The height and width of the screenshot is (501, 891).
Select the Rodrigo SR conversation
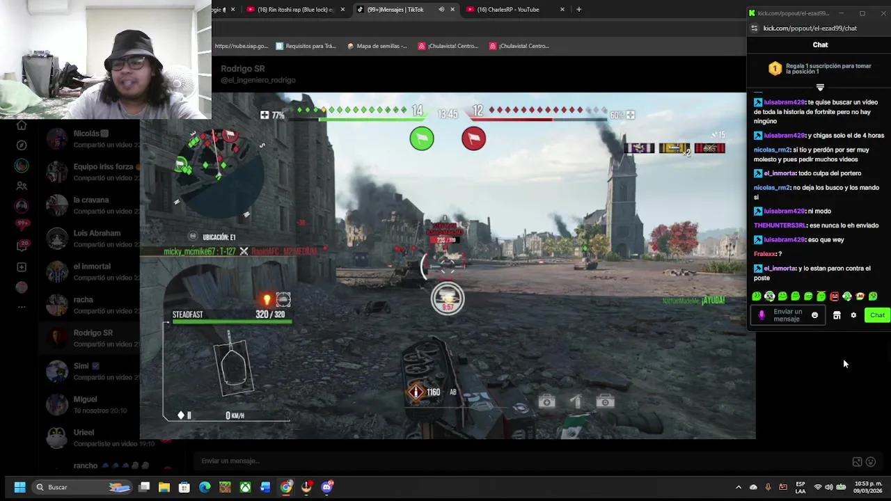click(90, 338)
